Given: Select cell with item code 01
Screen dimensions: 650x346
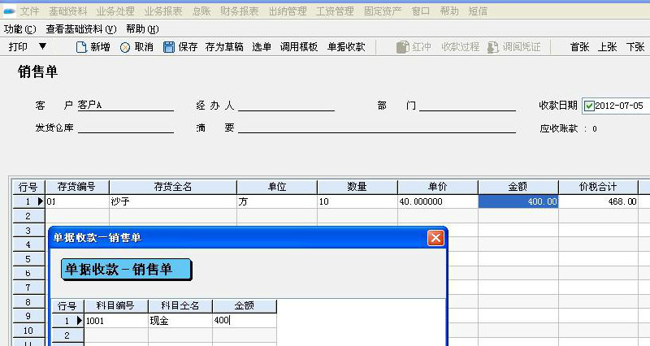Looking at the screenshot, I should (77, 201).
